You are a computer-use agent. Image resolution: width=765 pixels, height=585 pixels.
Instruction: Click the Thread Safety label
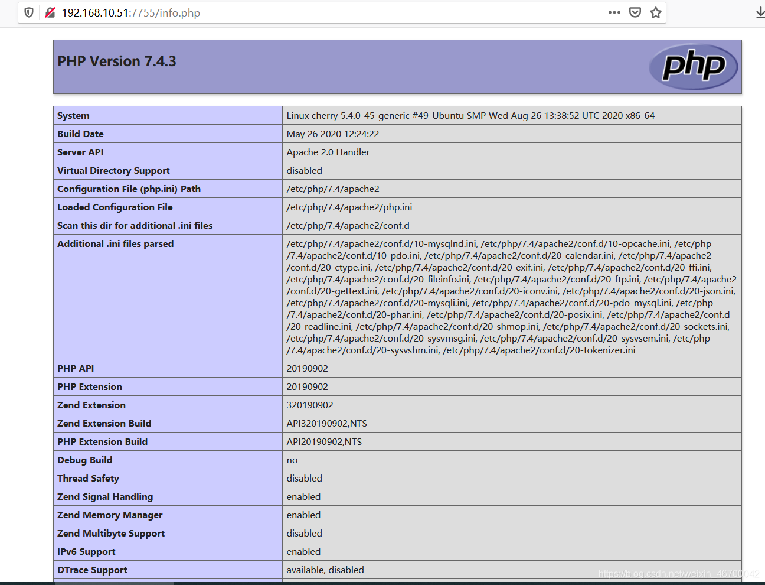pyautogui.click(x=89, y=479)
